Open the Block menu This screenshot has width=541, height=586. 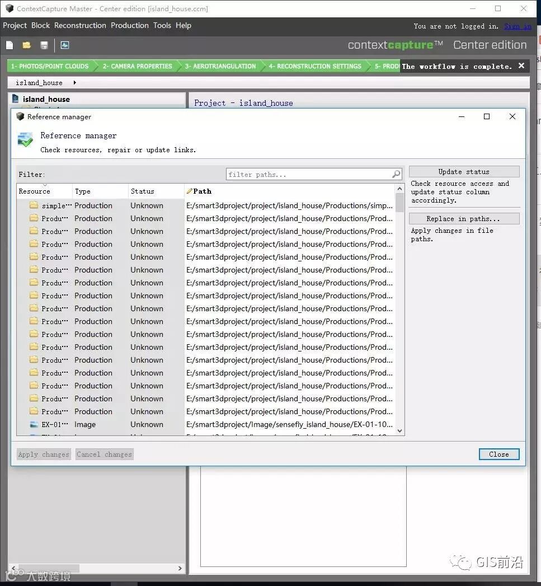click(x=40, y=25)
